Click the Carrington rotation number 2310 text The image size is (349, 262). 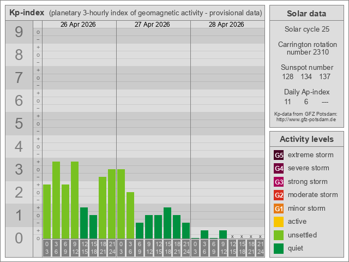point(306,48)
